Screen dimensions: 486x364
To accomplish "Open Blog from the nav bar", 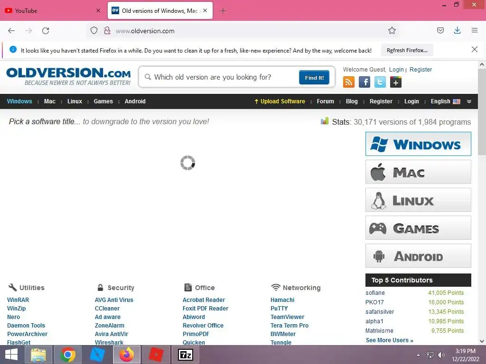I will (x=352, y=101).
